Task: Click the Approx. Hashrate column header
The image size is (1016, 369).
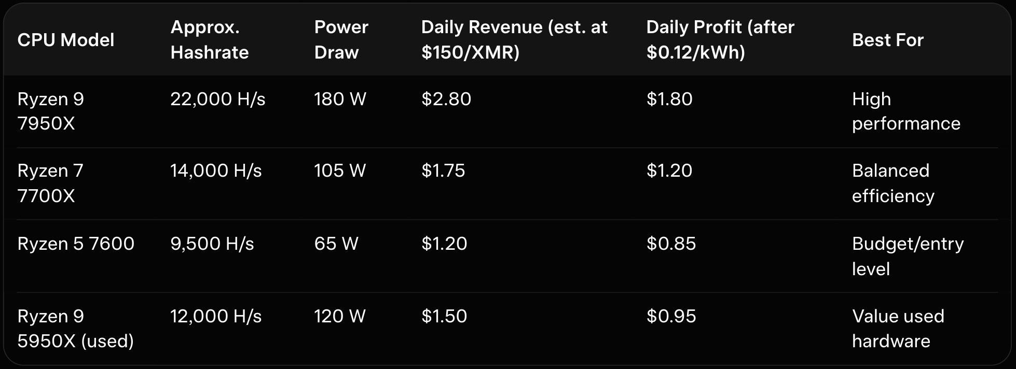Action: click(x=210, y=40)
